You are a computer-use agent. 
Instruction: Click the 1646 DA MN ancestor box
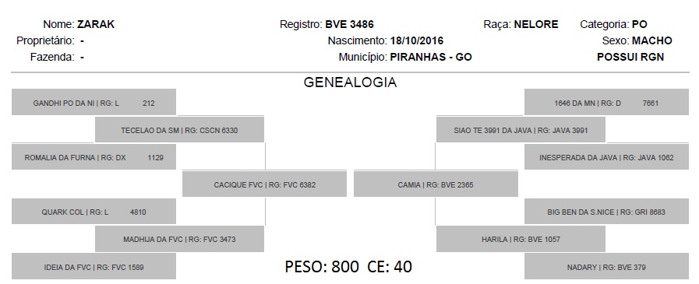click(x=606, y=103)
